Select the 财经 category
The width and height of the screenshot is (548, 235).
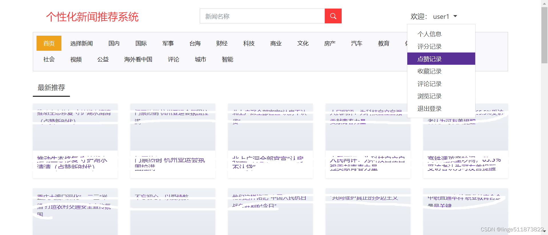point(222,43)
